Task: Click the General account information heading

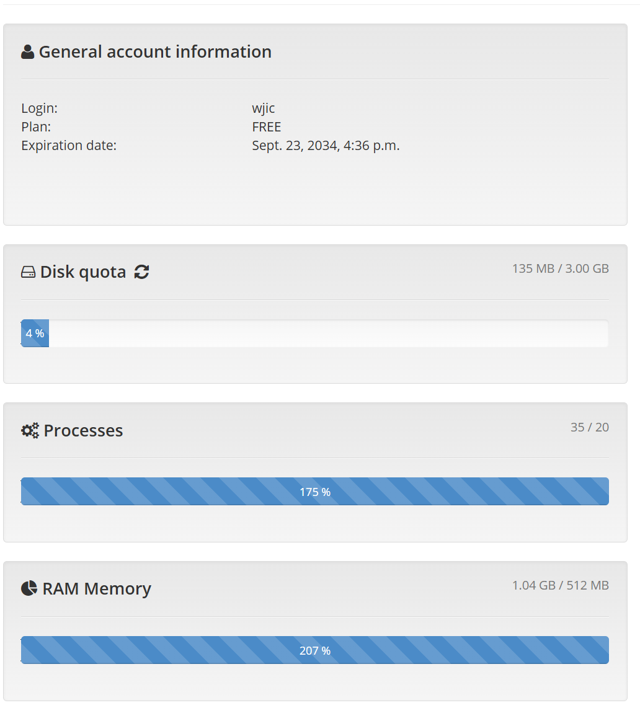Action: pyautogui.click(x=155, y=52)
